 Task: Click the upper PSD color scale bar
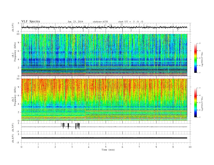195,58
